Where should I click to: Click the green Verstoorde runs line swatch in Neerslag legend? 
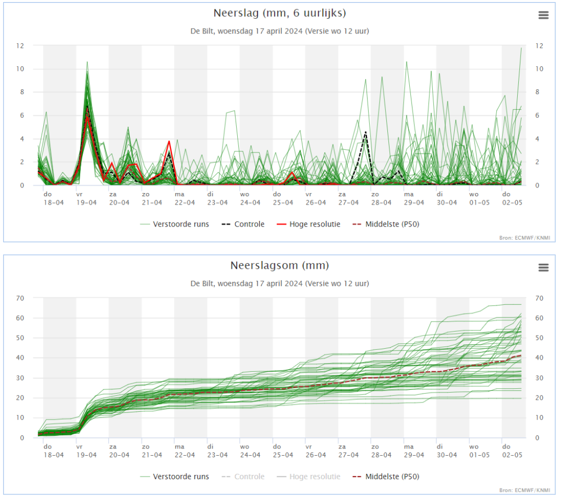tap(145, 225)
